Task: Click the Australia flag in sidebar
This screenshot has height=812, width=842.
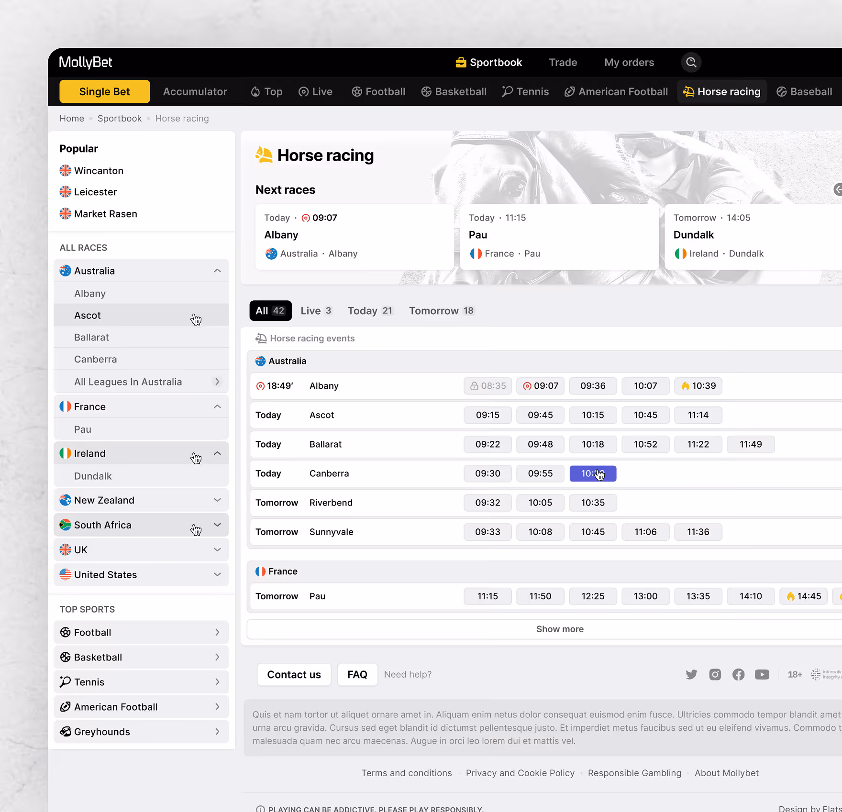Action: (66, 271)
